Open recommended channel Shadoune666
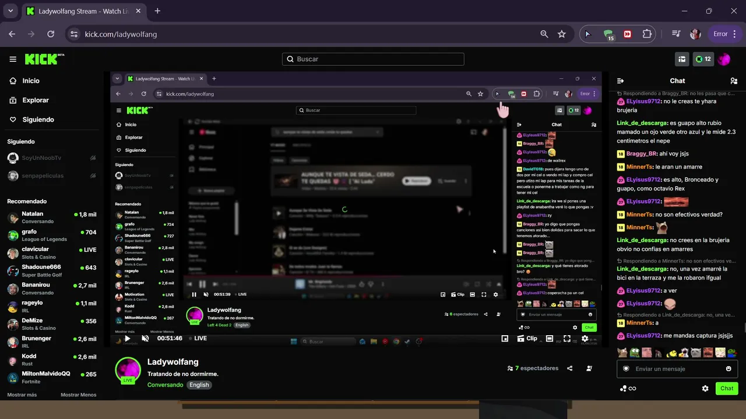 [51, 271]
